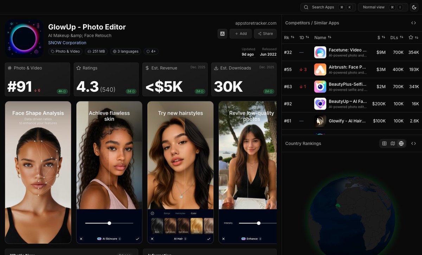Toggle dark mode moon icon
This screenshot has height=255, width=422.
(414, 7)
